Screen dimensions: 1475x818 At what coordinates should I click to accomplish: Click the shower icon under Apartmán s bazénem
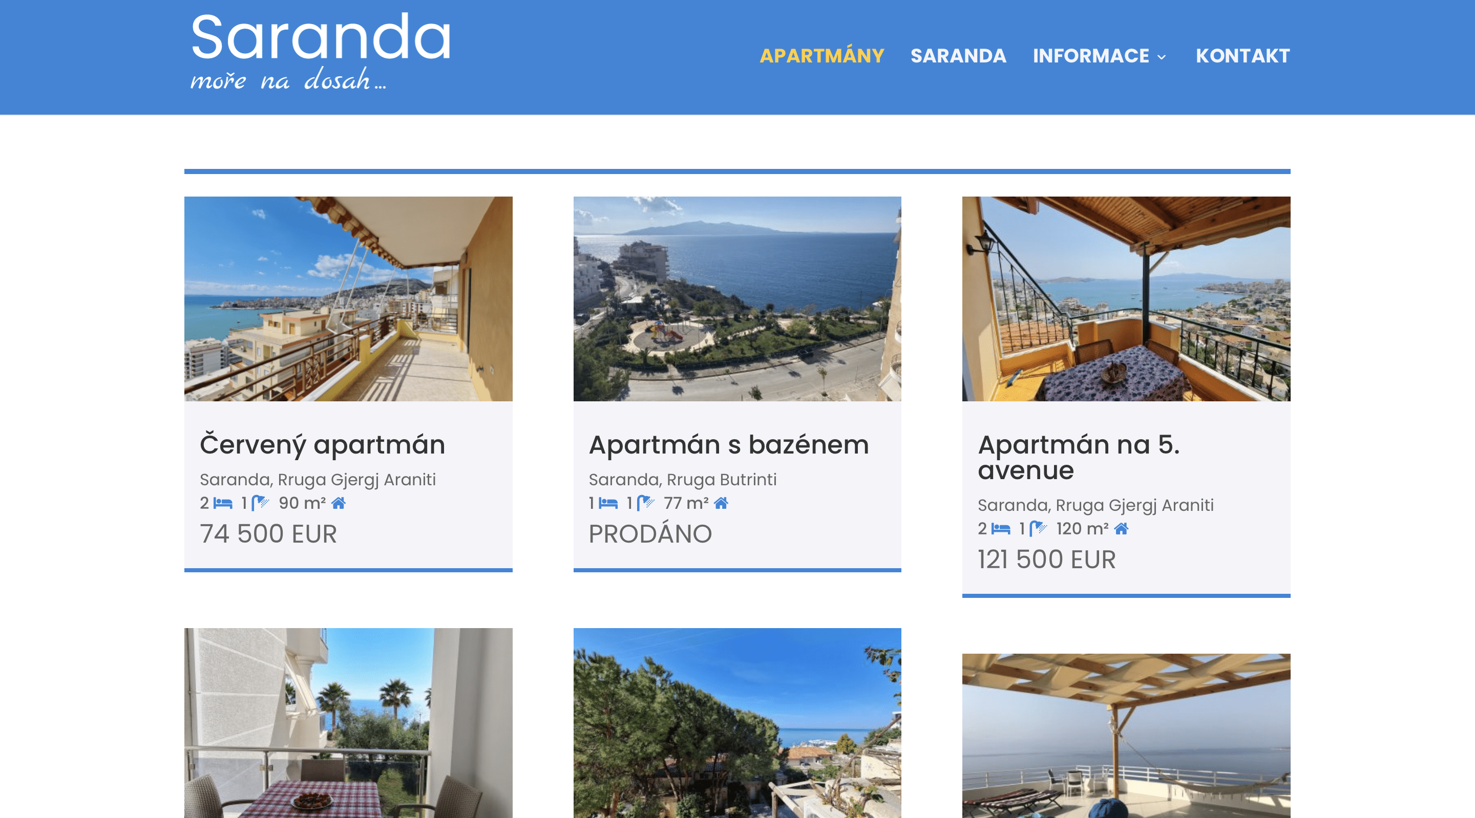coord(645,503)
